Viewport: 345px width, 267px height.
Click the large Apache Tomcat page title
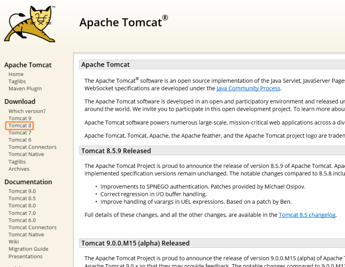(x=124, y=21)
